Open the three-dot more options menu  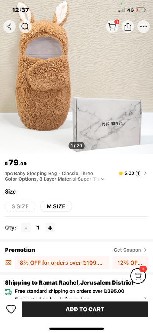tap(143, 27)
